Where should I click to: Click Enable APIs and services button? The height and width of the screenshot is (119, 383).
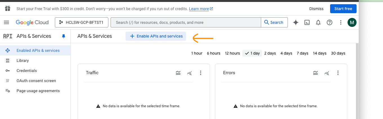click(156, 36)
